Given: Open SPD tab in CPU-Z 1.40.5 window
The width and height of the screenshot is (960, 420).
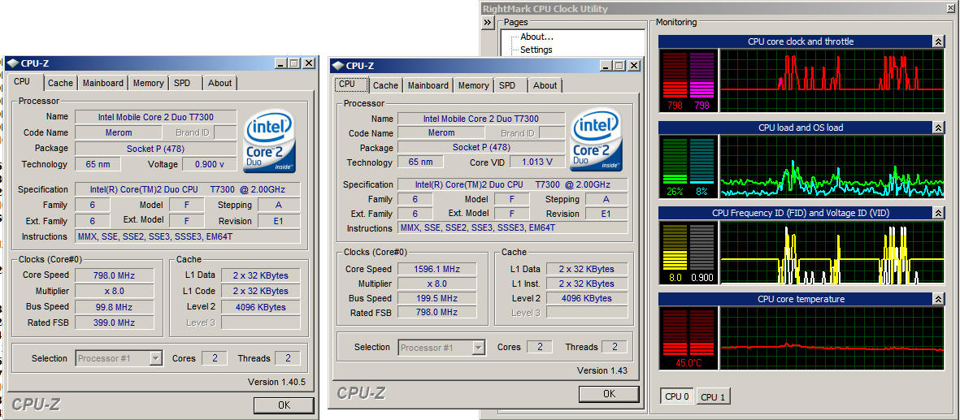Looking at the screenshot, I should pos(182,83).
